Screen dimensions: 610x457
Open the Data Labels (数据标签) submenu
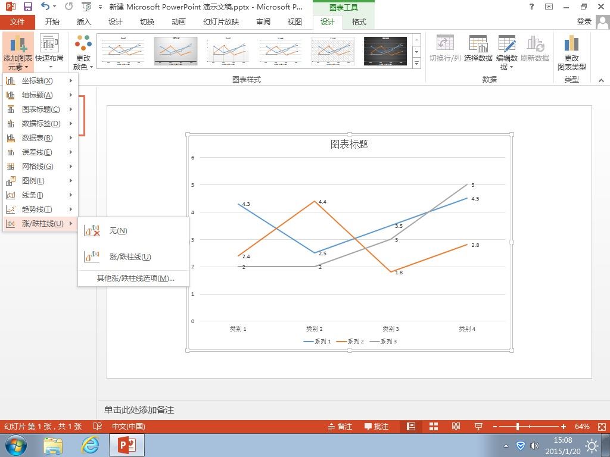click(40, 124)
